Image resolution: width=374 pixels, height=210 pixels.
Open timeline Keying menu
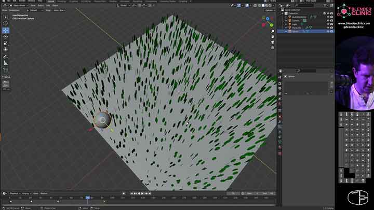click(x=26, y=193)
